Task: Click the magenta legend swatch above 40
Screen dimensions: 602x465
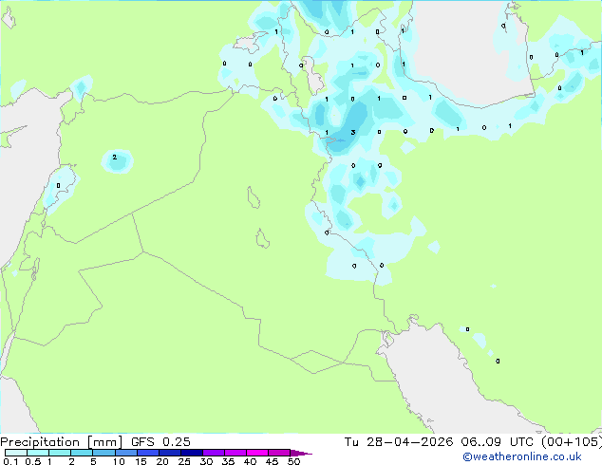Action: pos(257,453)
